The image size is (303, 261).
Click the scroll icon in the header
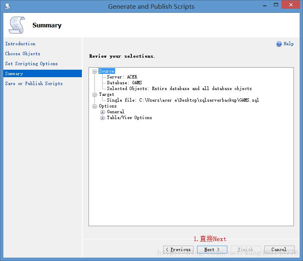coord(17,25)
